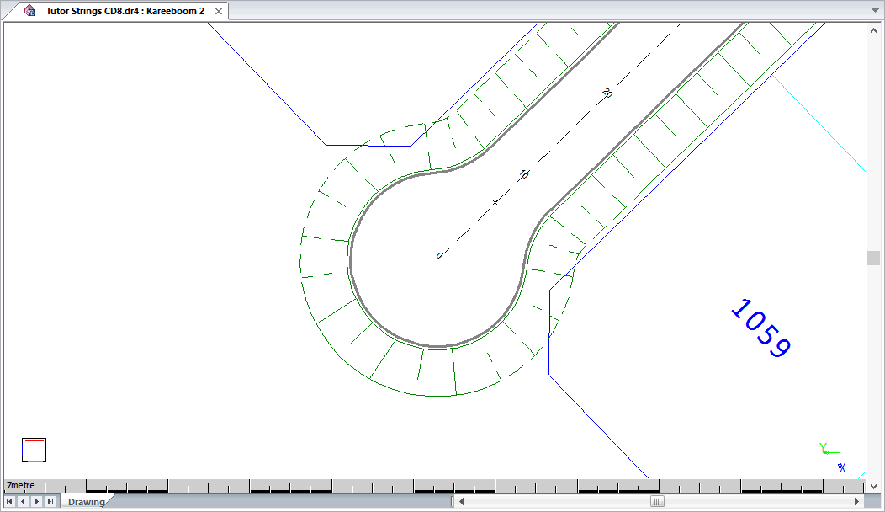Click the vertical scrollbar thumb

873,258
